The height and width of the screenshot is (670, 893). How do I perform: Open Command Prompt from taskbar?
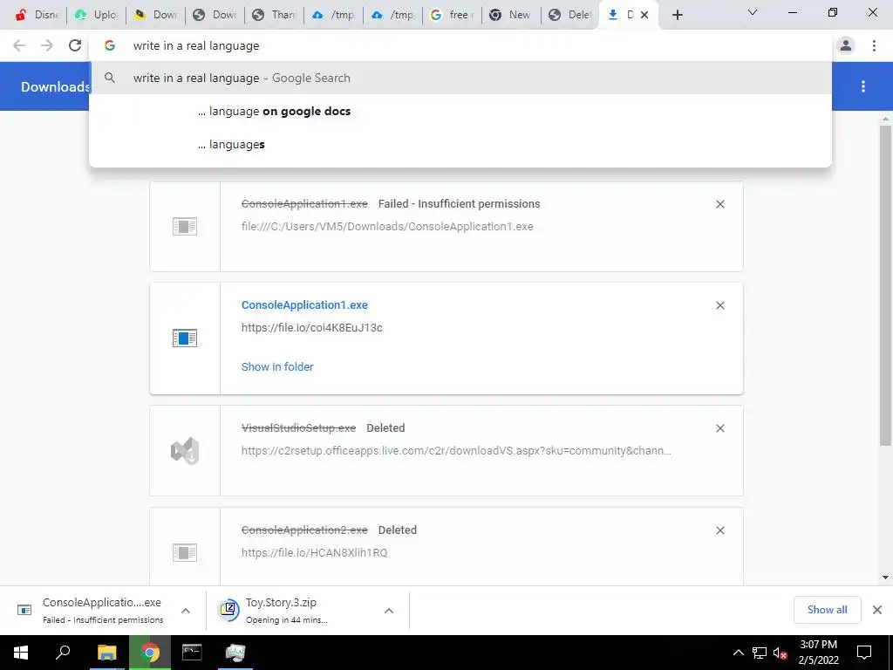192,653
